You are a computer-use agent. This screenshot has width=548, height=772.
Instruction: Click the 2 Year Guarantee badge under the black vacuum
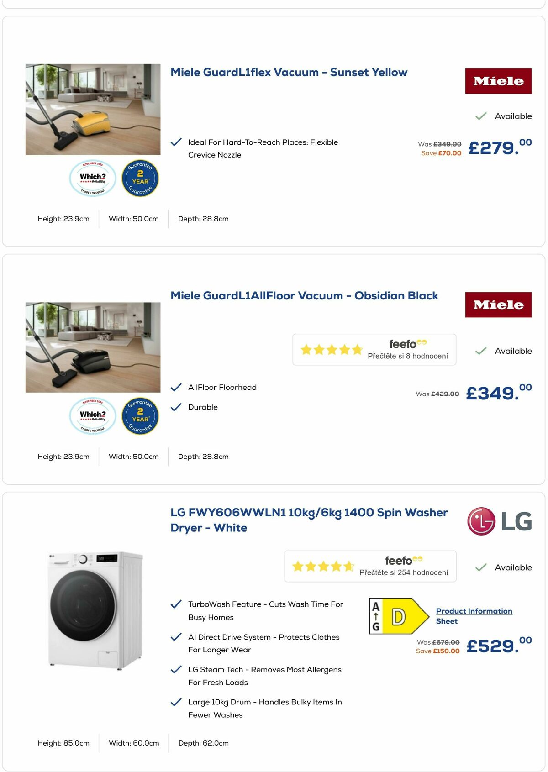(140, 416)
